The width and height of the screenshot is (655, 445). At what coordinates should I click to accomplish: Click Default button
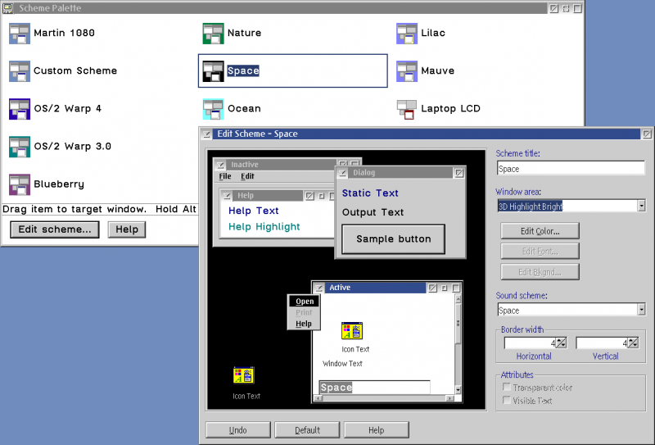307,430
